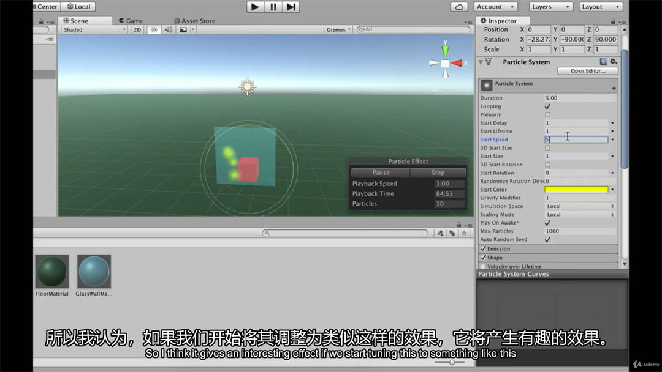The image size is (662, 372).
Task: Click the Scene panel lock icon
Action: [41, 21]
